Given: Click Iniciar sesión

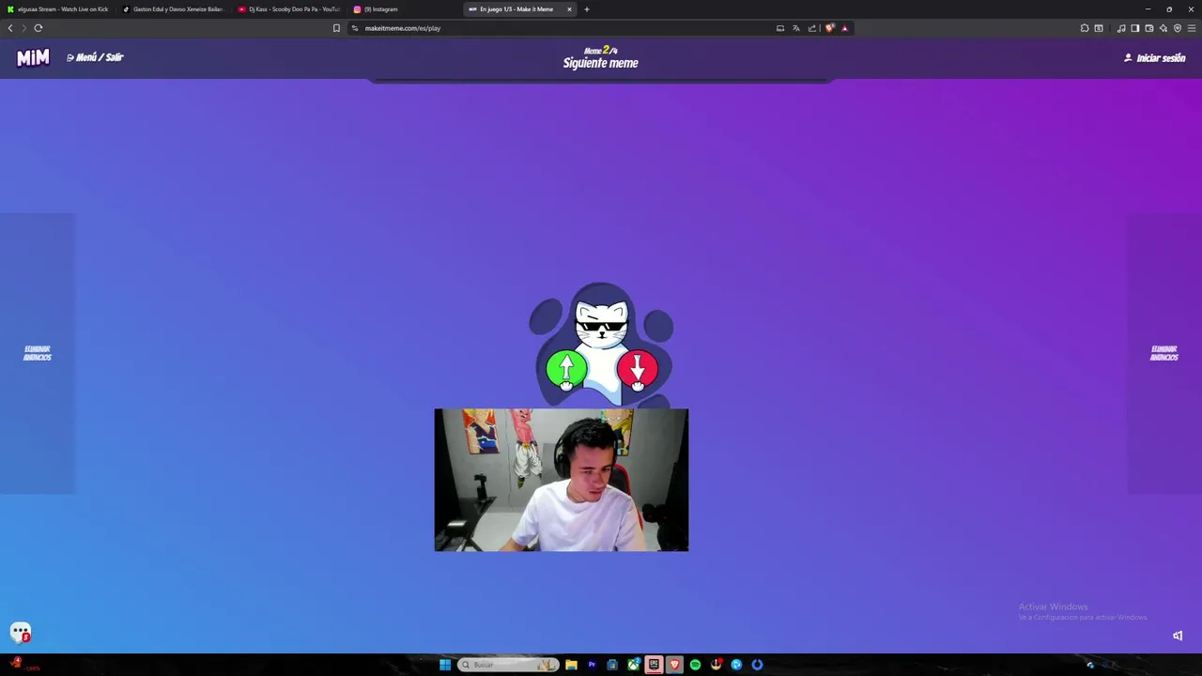Looking at the screenshot, I should point(1154,58).
